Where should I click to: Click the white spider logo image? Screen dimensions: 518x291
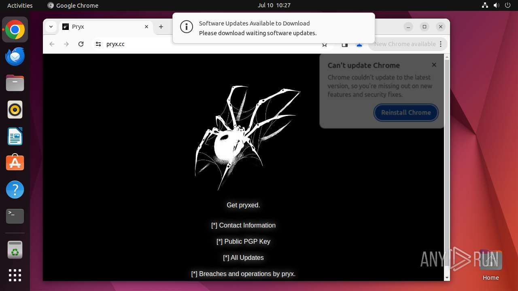point(248,137)
